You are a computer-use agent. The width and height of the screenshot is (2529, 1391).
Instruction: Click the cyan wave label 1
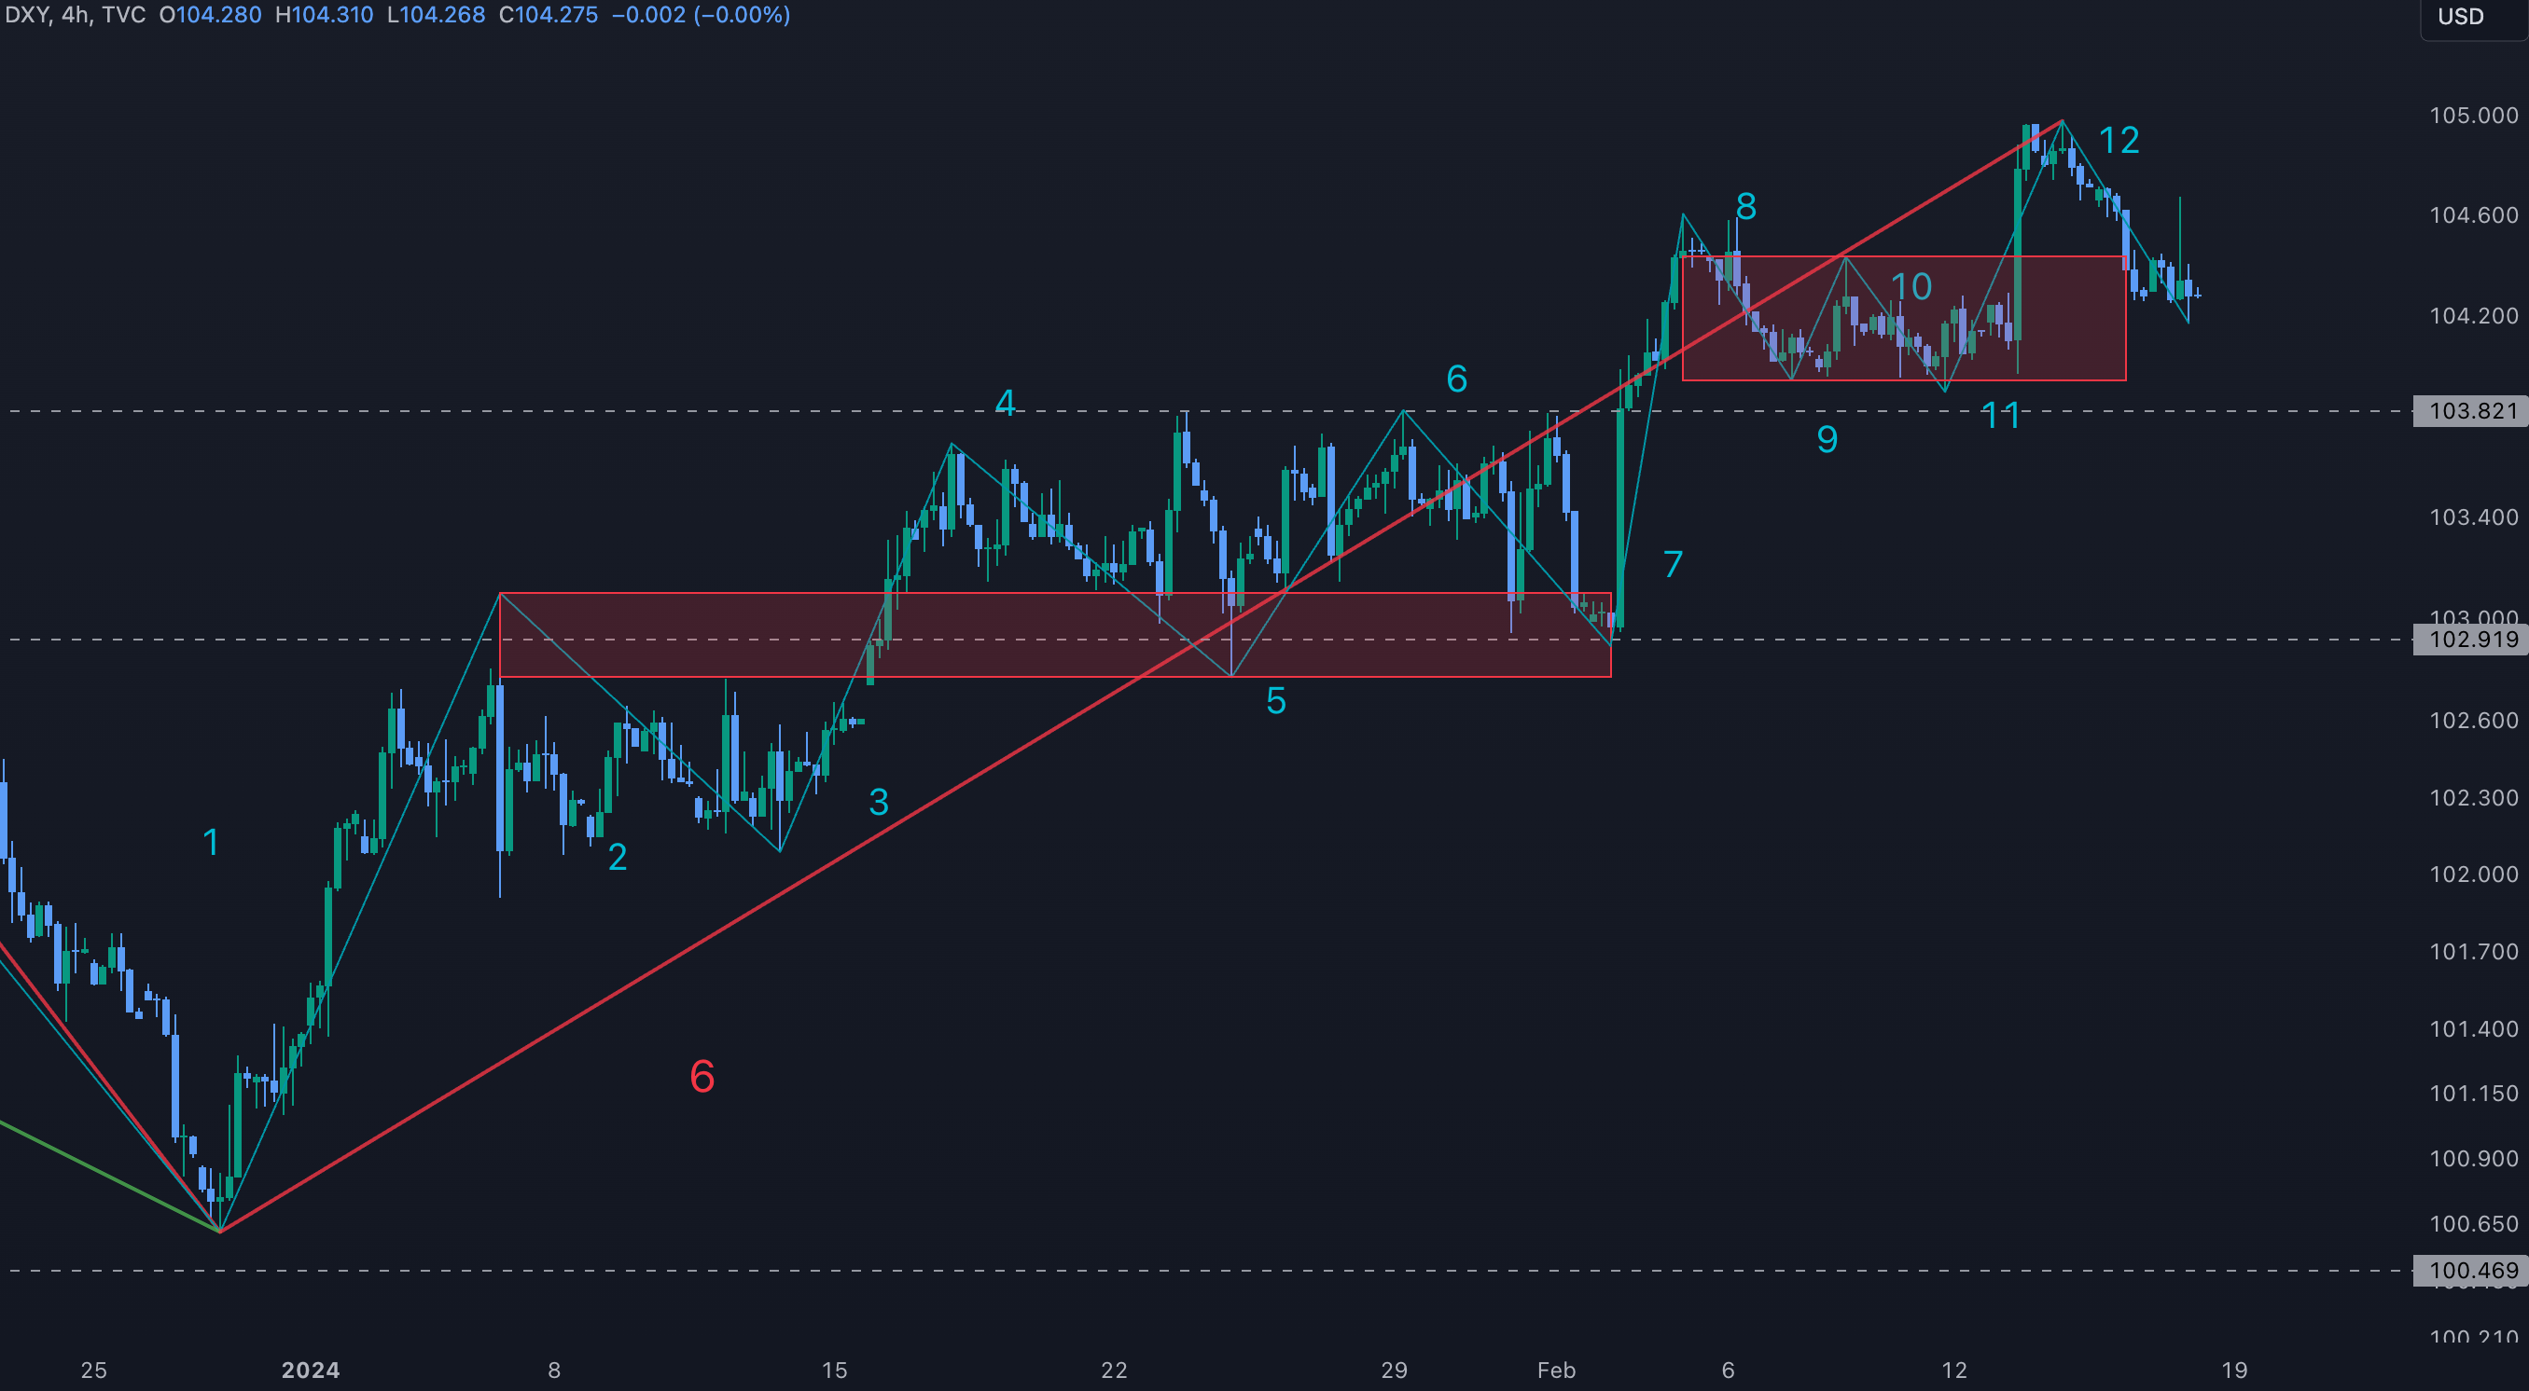pyautogui.click(x=210, y=842)
